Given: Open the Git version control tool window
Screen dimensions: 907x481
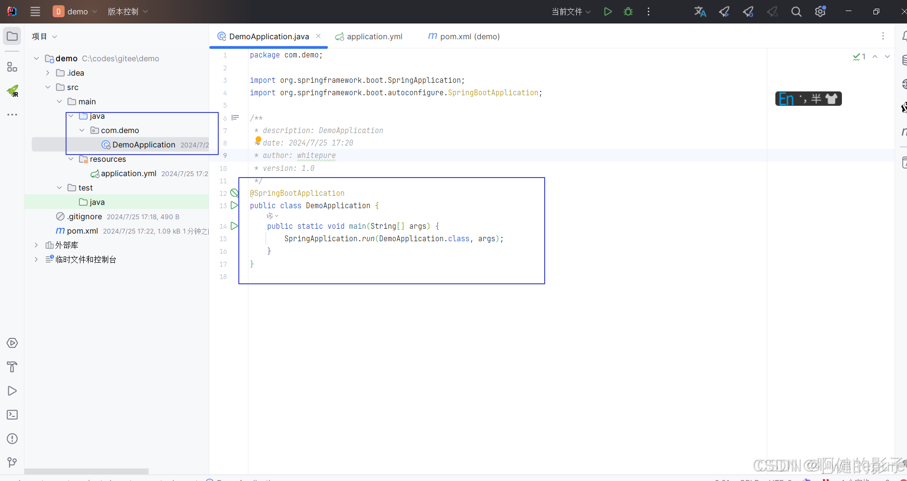Looking at the screenshot, I should pyautogui.click(x=12, y=462).
